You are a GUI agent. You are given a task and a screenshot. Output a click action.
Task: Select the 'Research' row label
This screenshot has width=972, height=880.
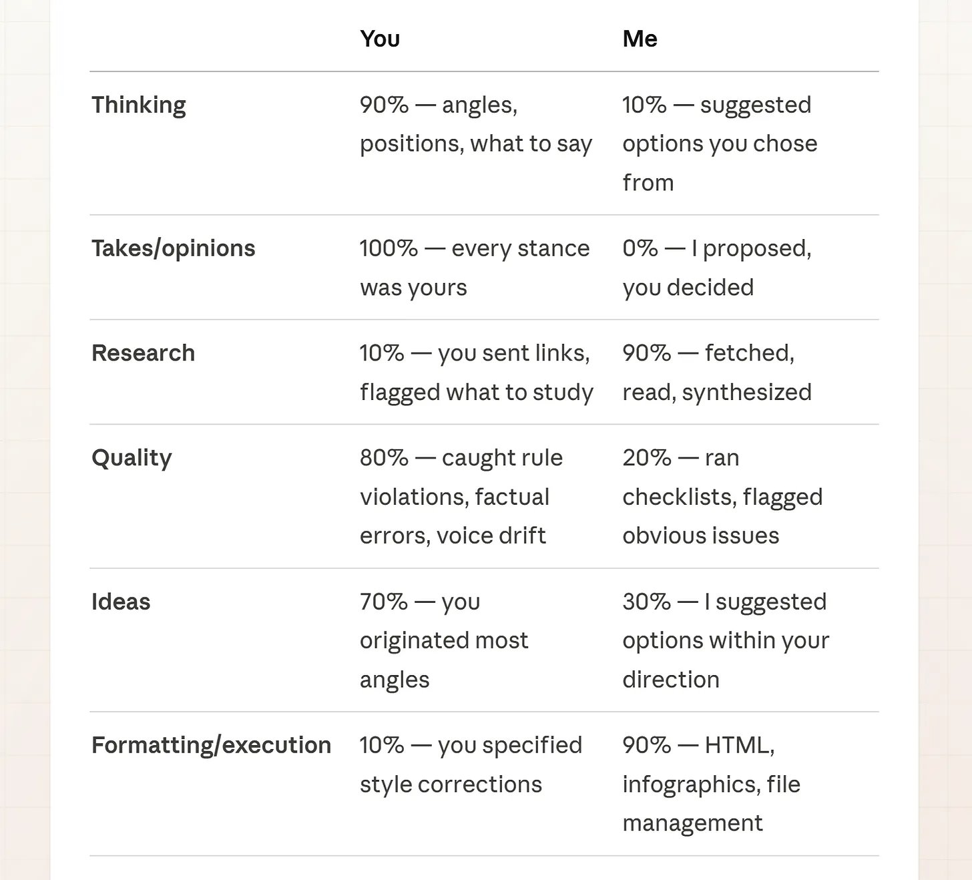(x=143, y=353)
